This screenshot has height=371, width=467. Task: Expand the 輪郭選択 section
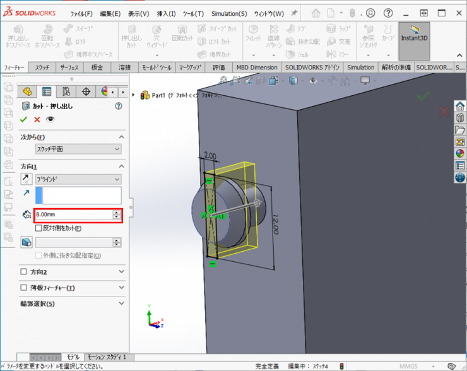point(122,303)
